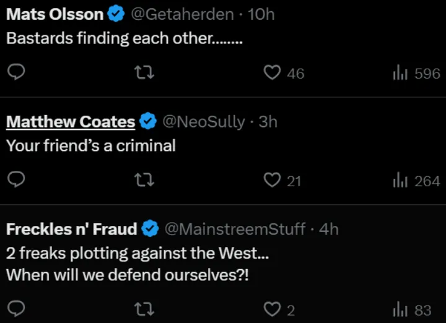Click the @Getaherden handle
The image size is (446, 323).
point(183,14)
